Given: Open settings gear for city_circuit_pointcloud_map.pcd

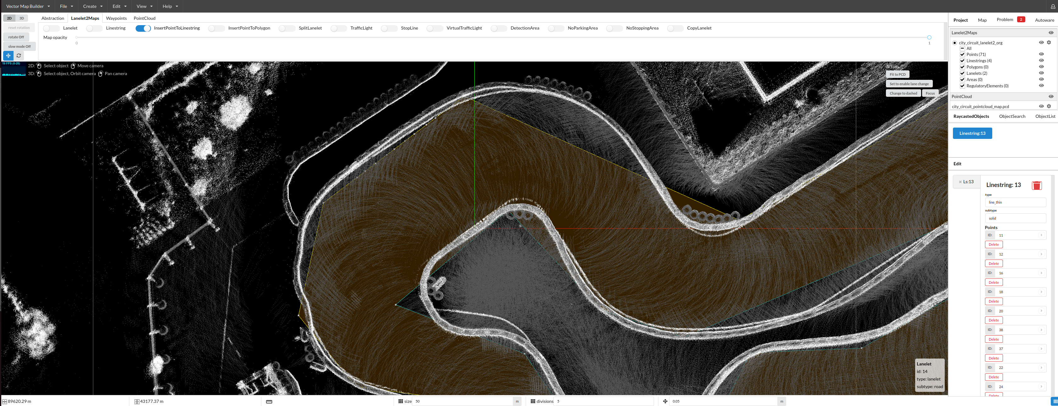Looking at the screenshot, I should point(1050,106).
